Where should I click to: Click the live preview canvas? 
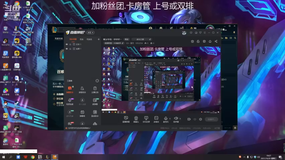(161, 80)
